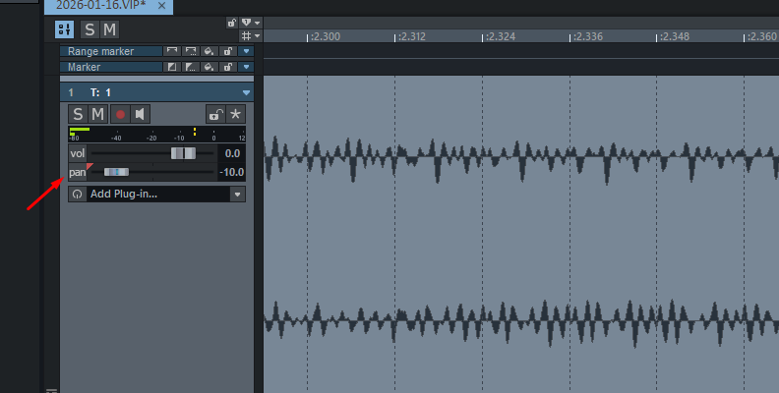Click the pan value field showing -10.0
779x393 pixels.
pyautogui.click(x=232, y=172)
